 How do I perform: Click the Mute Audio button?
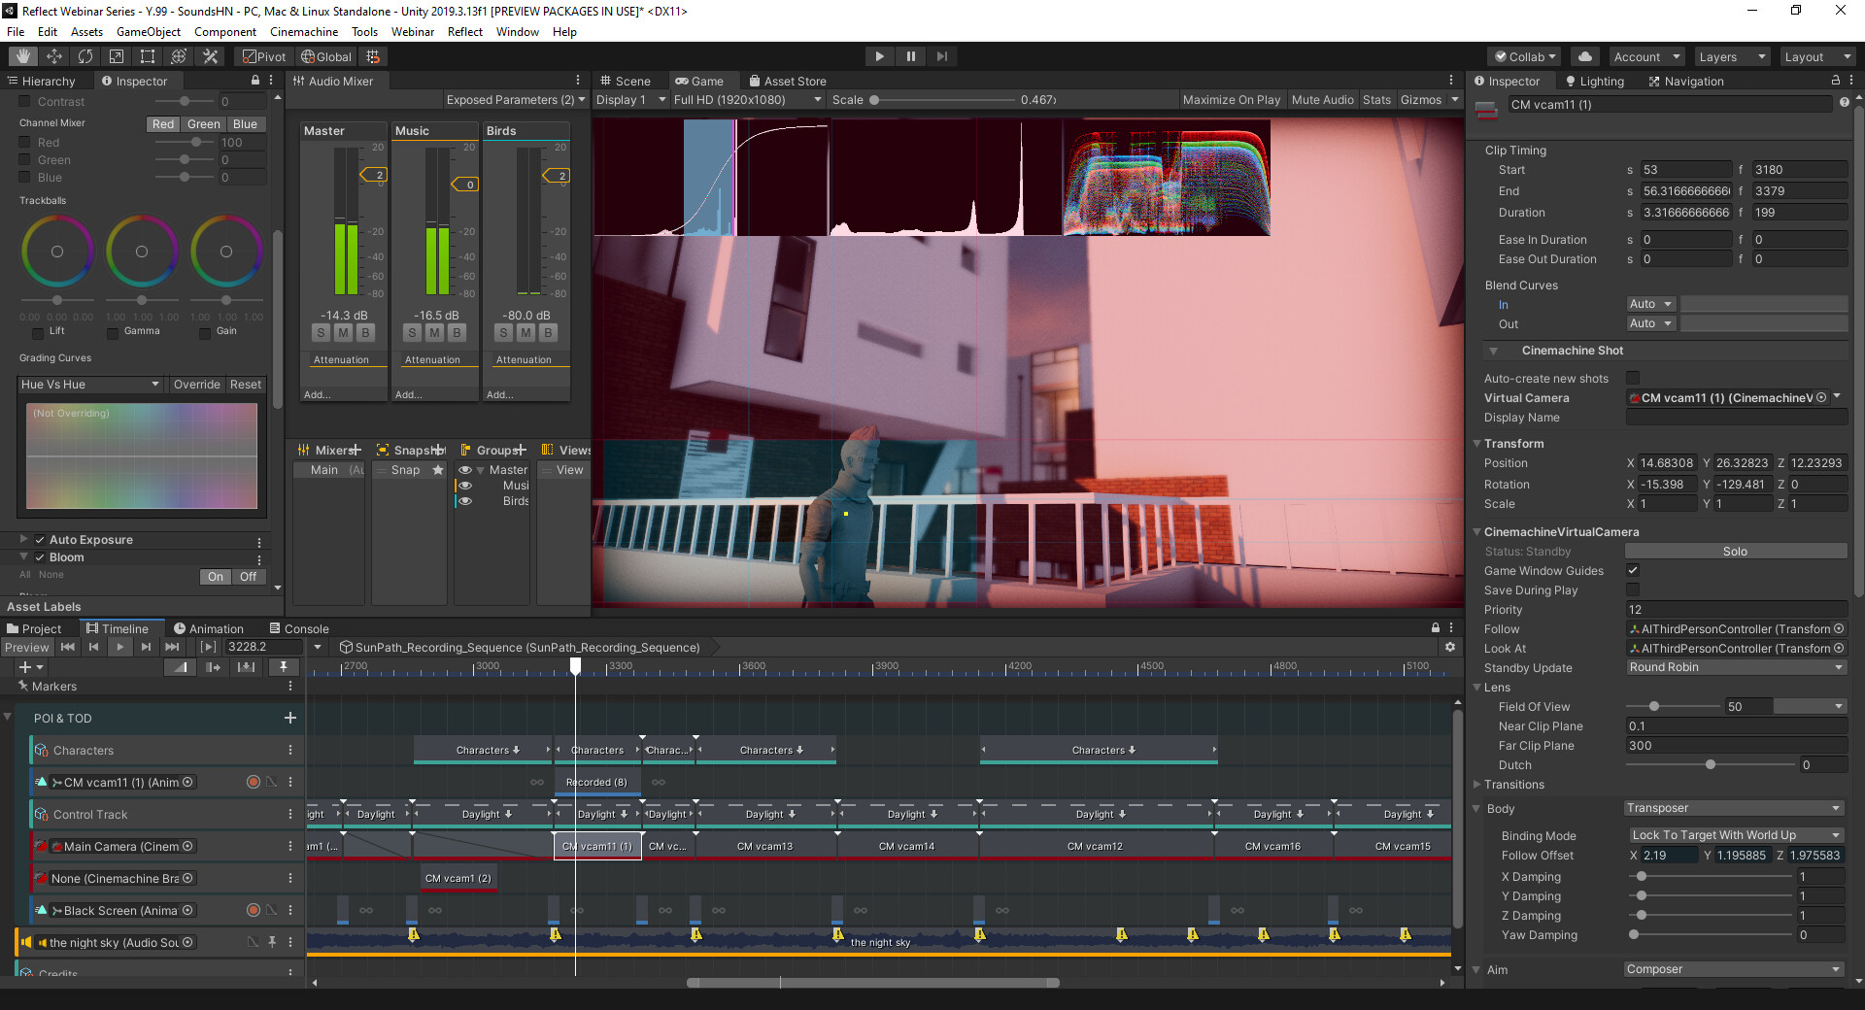1322,99
